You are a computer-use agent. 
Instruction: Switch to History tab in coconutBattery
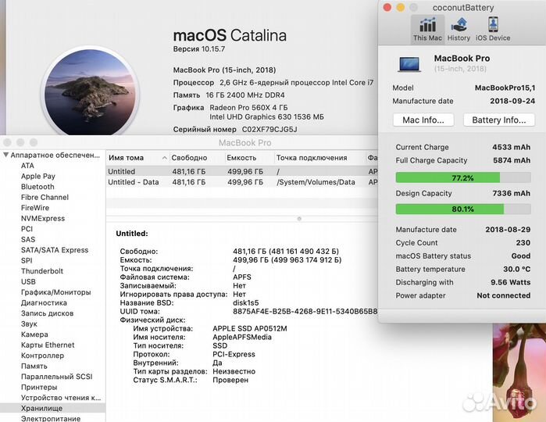click(459, 29)
